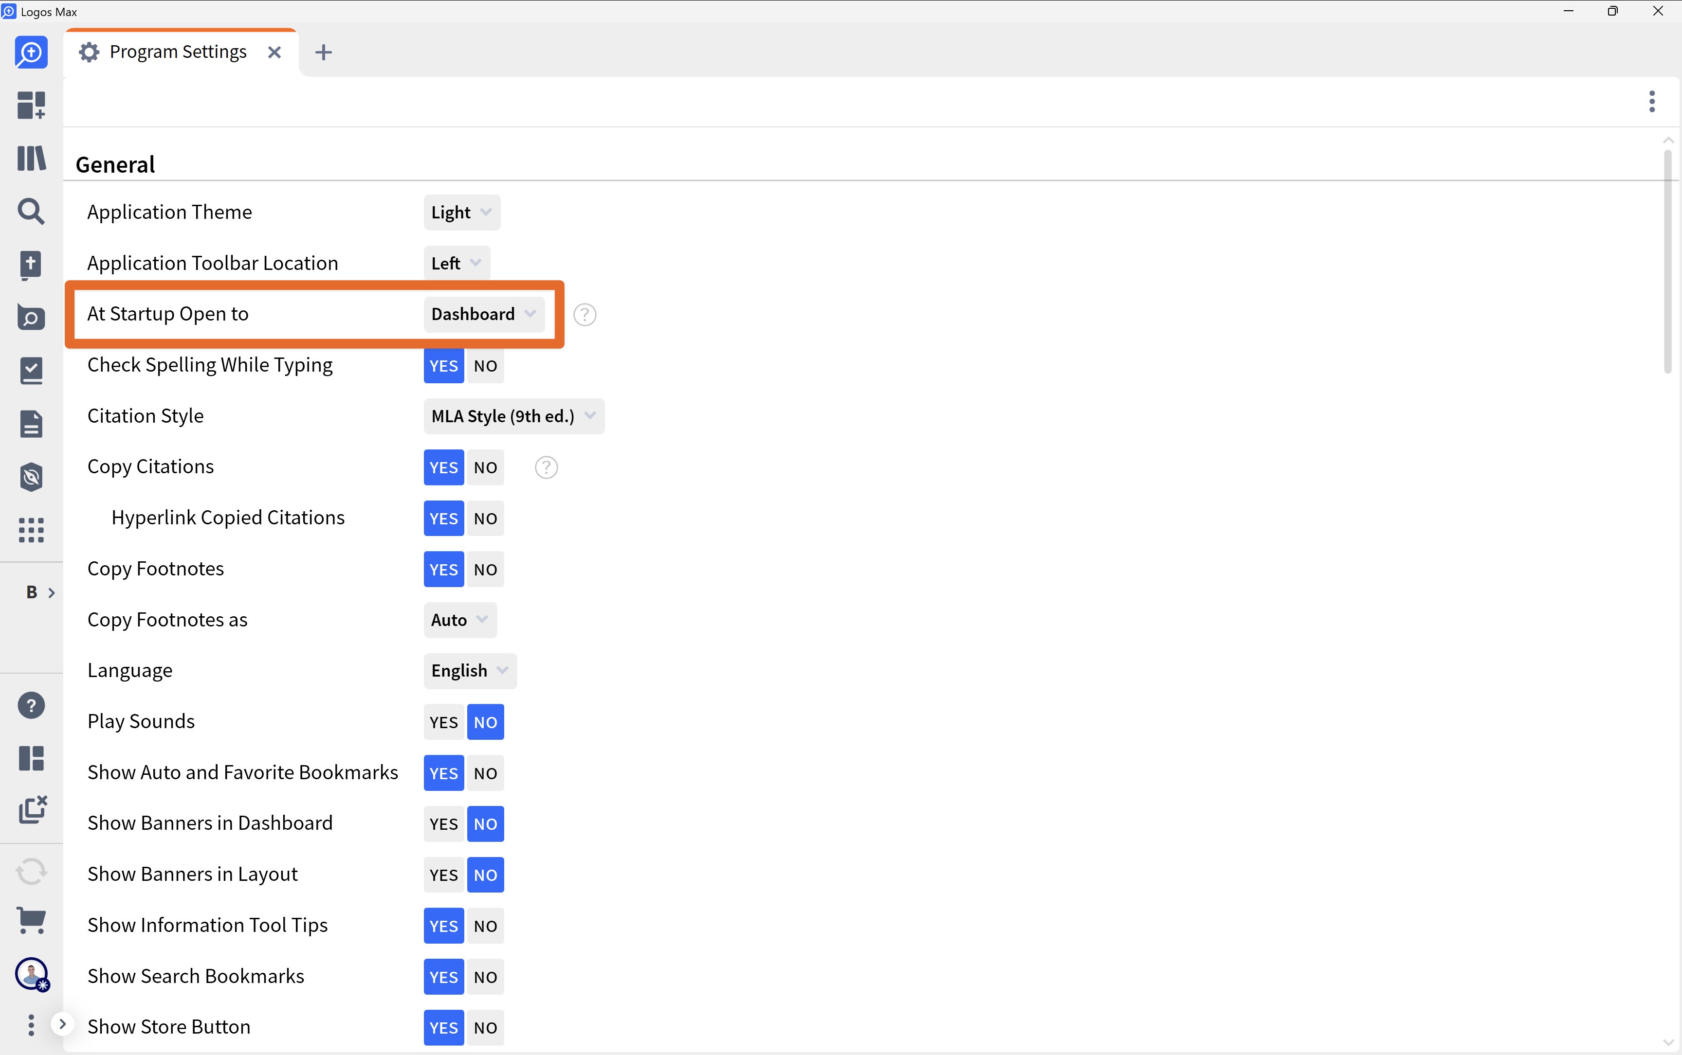Open the Application Theme Light dropdown
This screenshot has width=1682, height=1055.
click(x=462, y=212)
